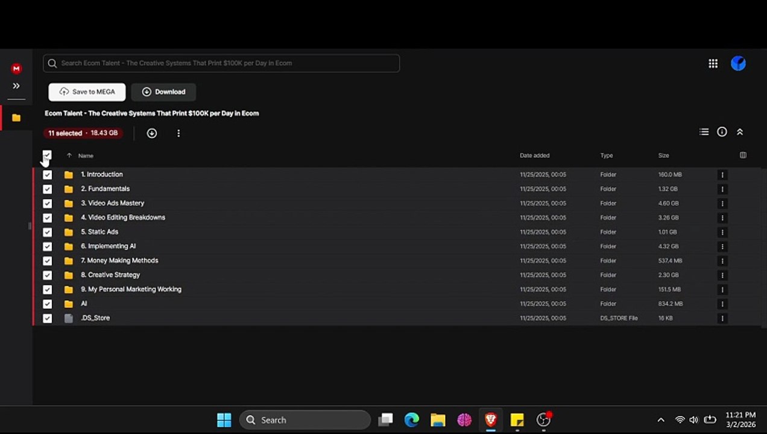Viewport: 767px width, 434px height.
Task: Uncheck the AI folder checkbox
Action: 47,304
